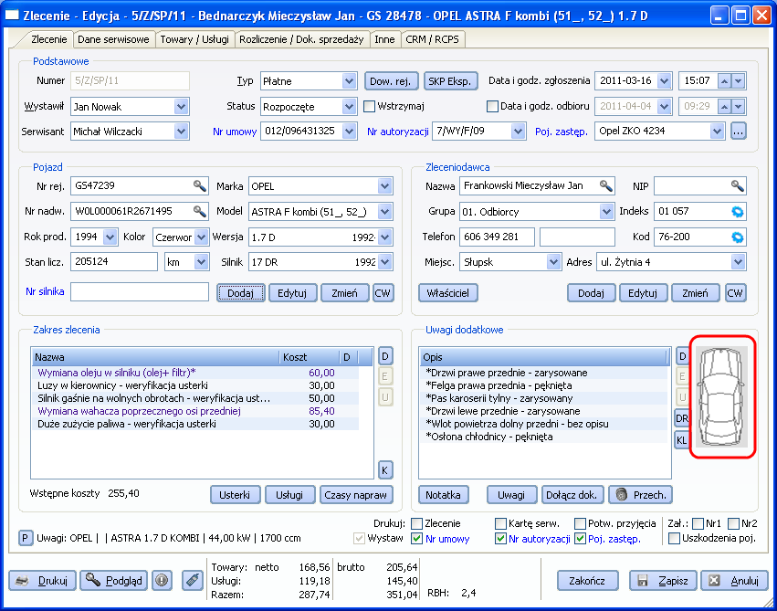Screen dimensions: 777x611
Task: Click the Usterki button
Action: (x=235, y=494)
